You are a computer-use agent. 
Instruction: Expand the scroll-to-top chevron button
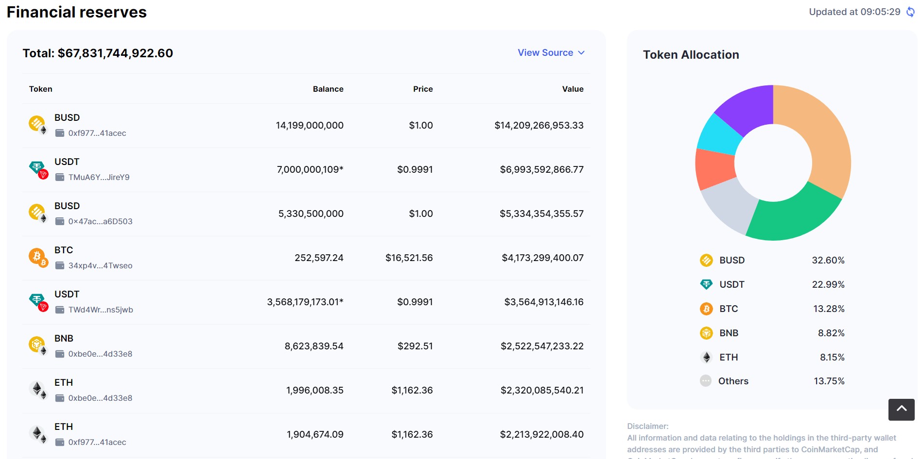902,409
